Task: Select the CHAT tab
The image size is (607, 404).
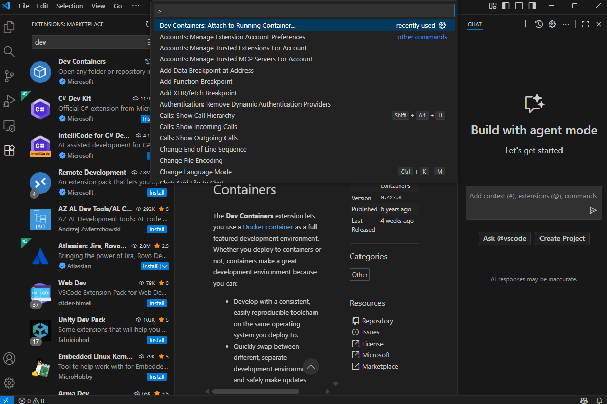Action: [475, 24]
